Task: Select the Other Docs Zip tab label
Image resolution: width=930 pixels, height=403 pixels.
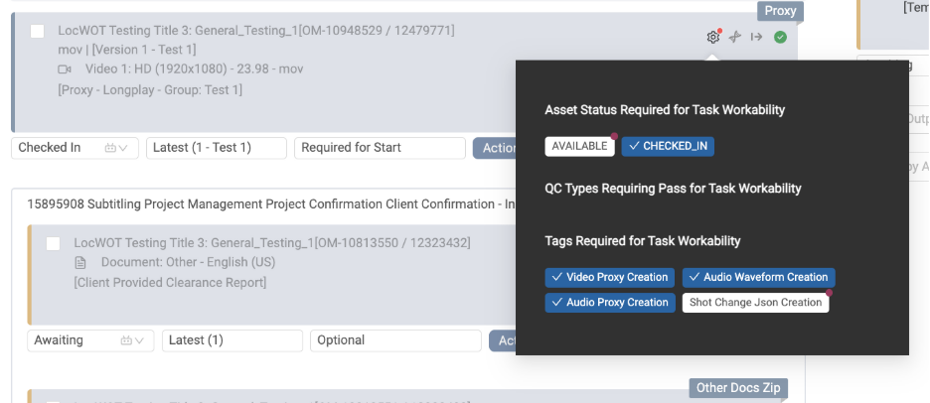Action: tap(738, 388)
